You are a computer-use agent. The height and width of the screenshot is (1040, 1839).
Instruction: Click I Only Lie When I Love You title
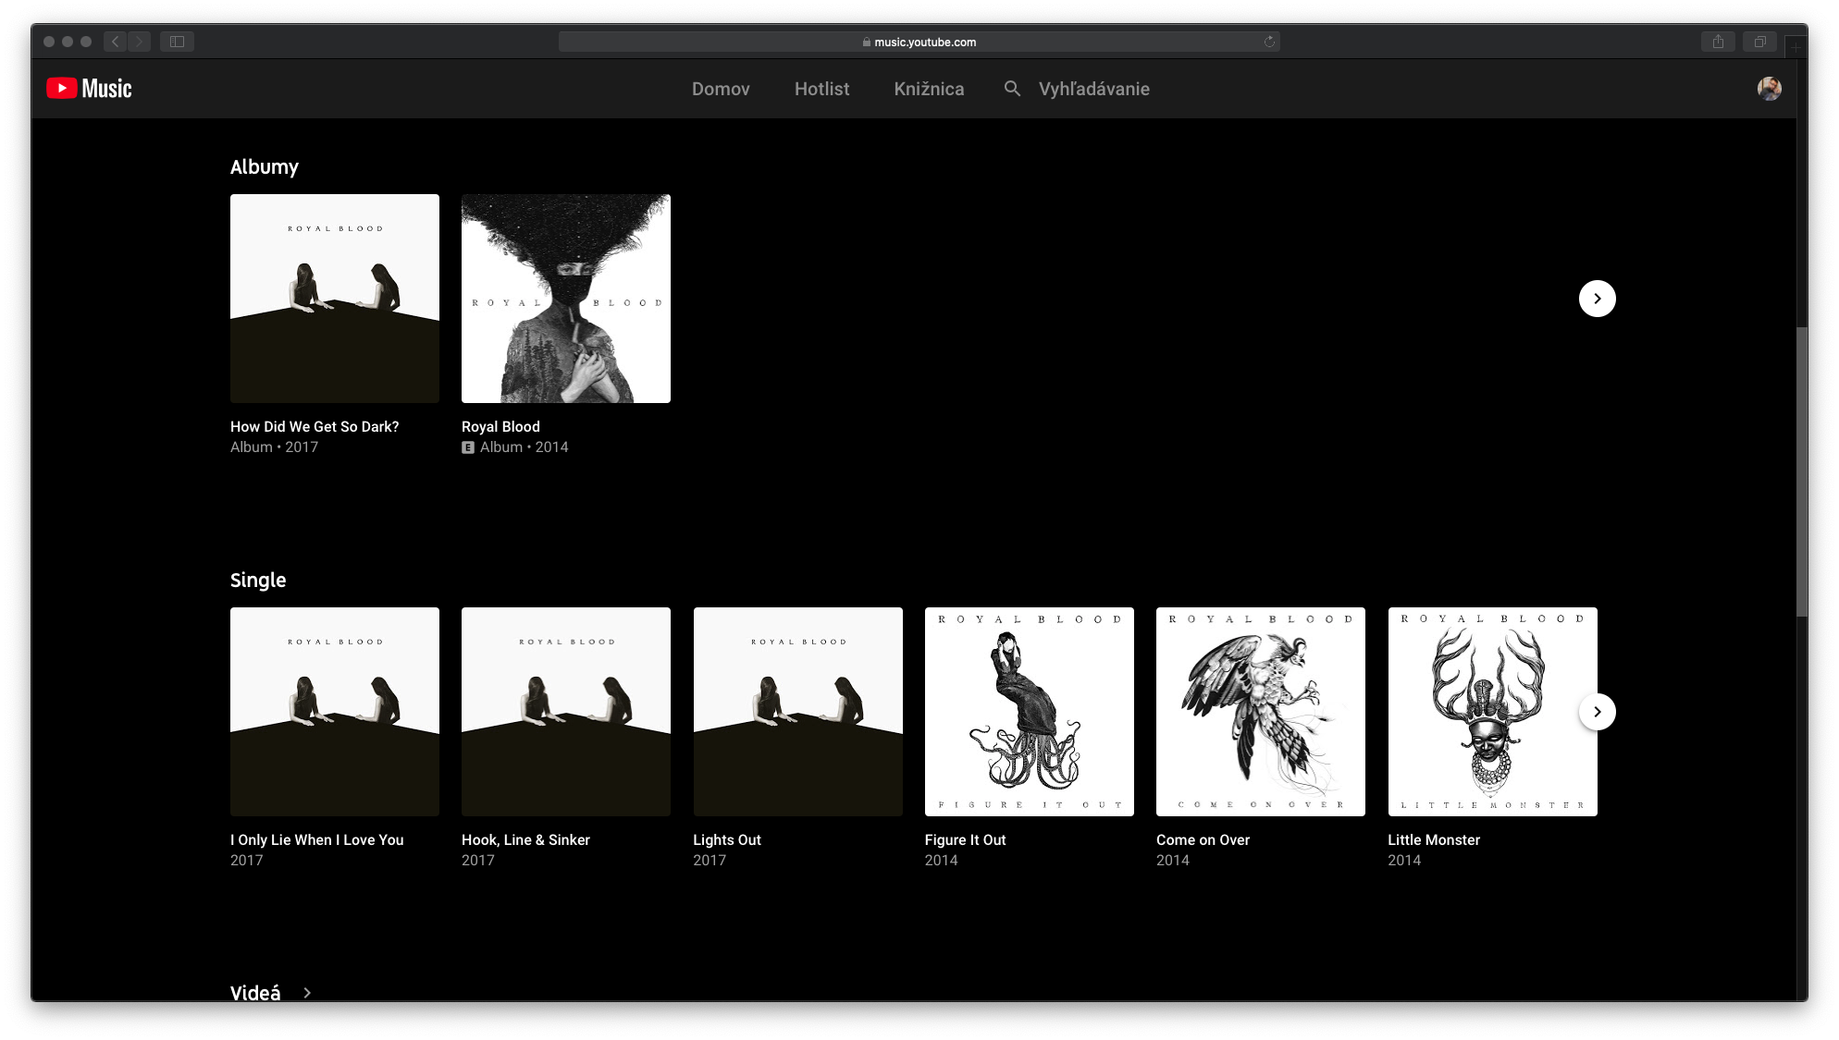click(317, 839)
